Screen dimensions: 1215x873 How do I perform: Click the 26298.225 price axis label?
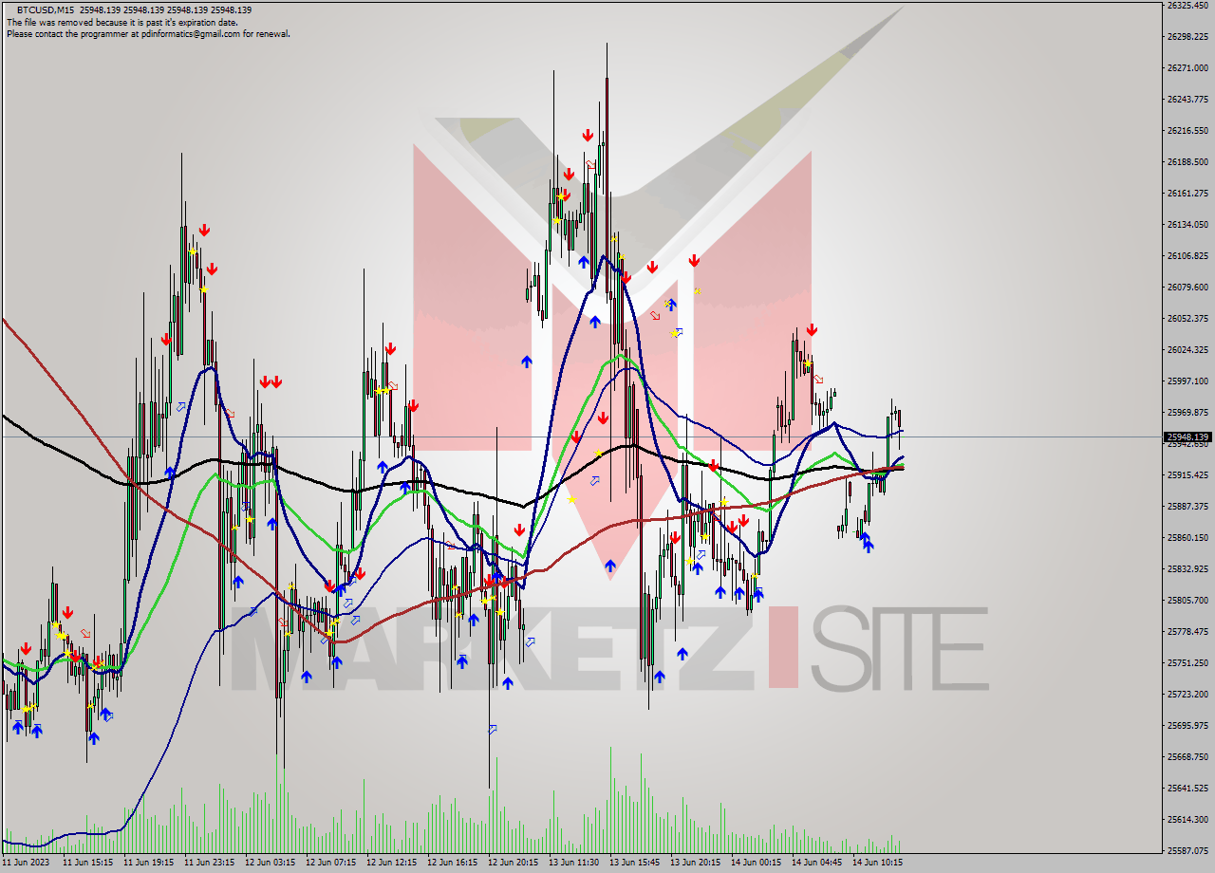coord(1188,37)
